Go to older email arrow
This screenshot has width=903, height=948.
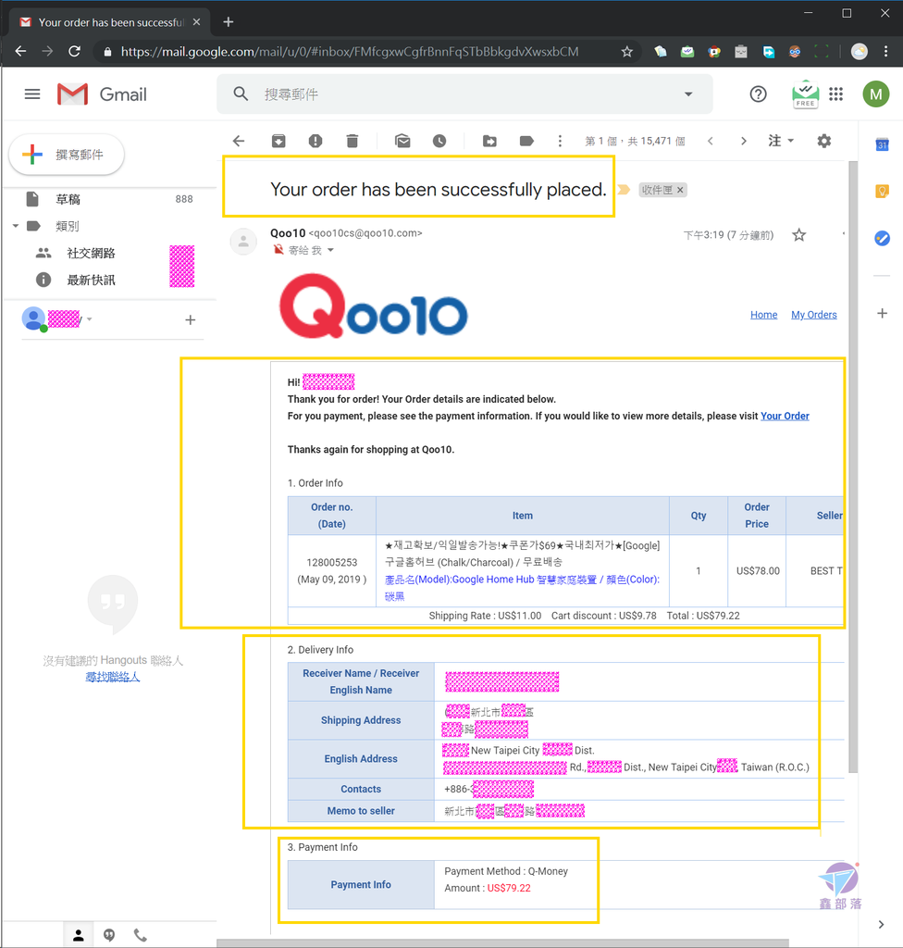tap(744, 141)
